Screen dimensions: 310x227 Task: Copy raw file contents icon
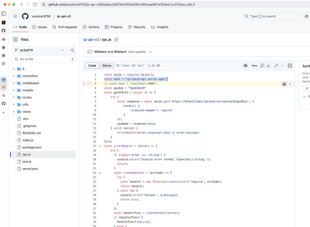[262, 66]
